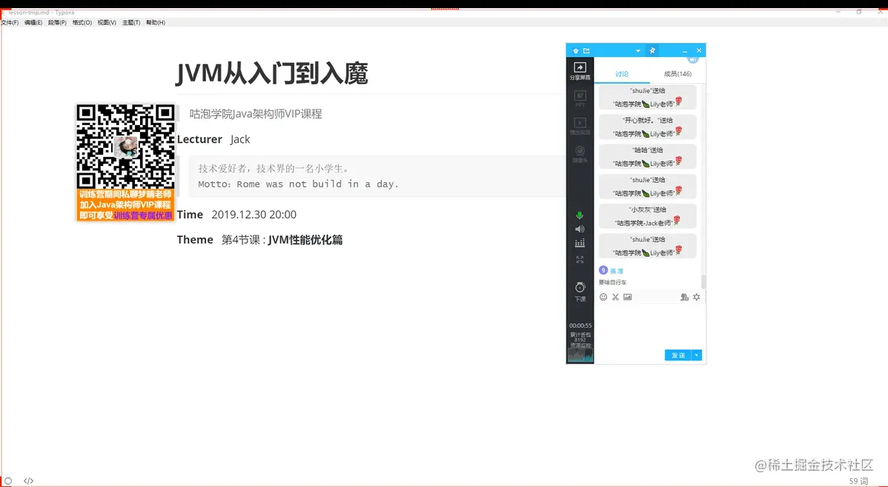Open the PPT sharing tool

pos(580,99)
